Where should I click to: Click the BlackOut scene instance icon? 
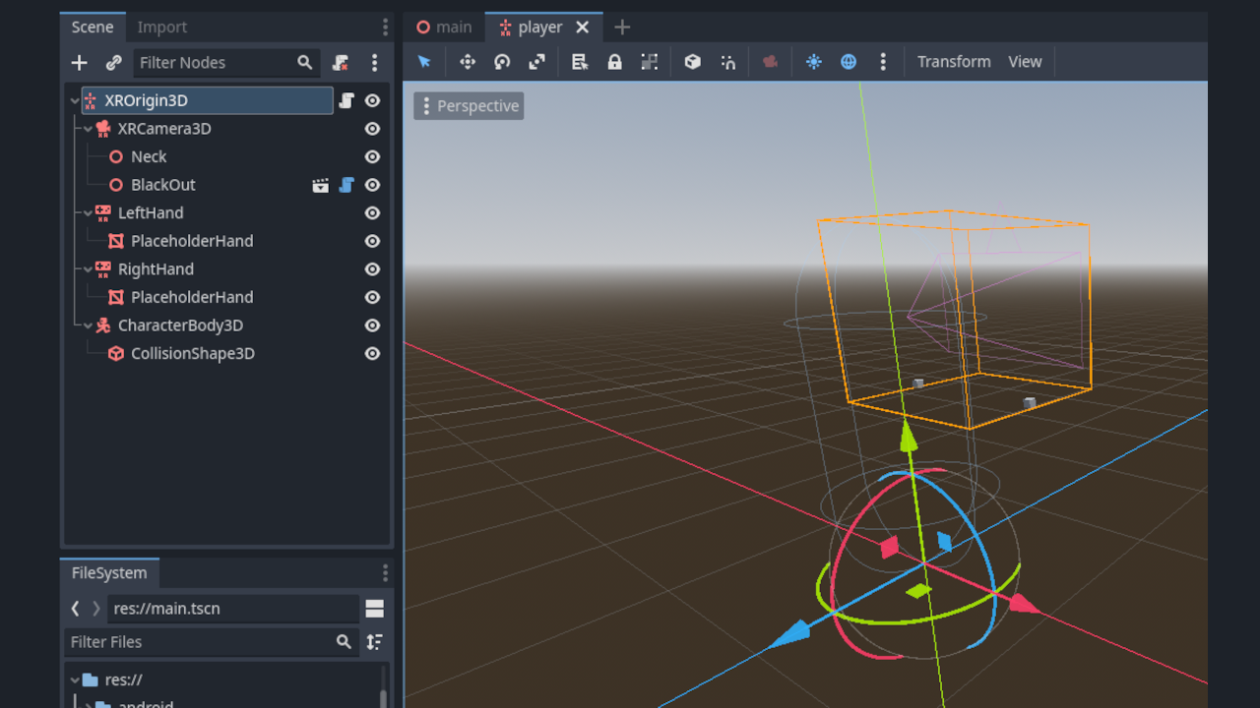click(320, 185)
